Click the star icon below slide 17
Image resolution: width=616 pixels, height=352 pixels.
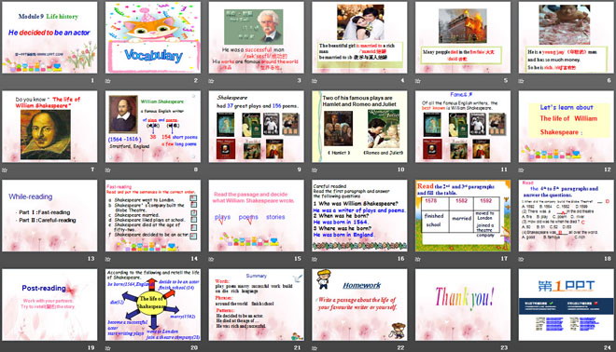(x=418, y=259)
